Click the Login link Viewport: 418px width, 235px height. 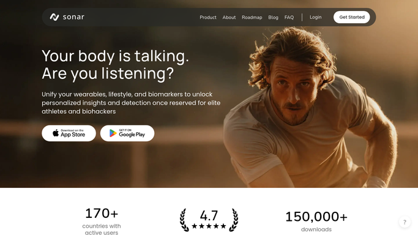(x=316, y=17)
